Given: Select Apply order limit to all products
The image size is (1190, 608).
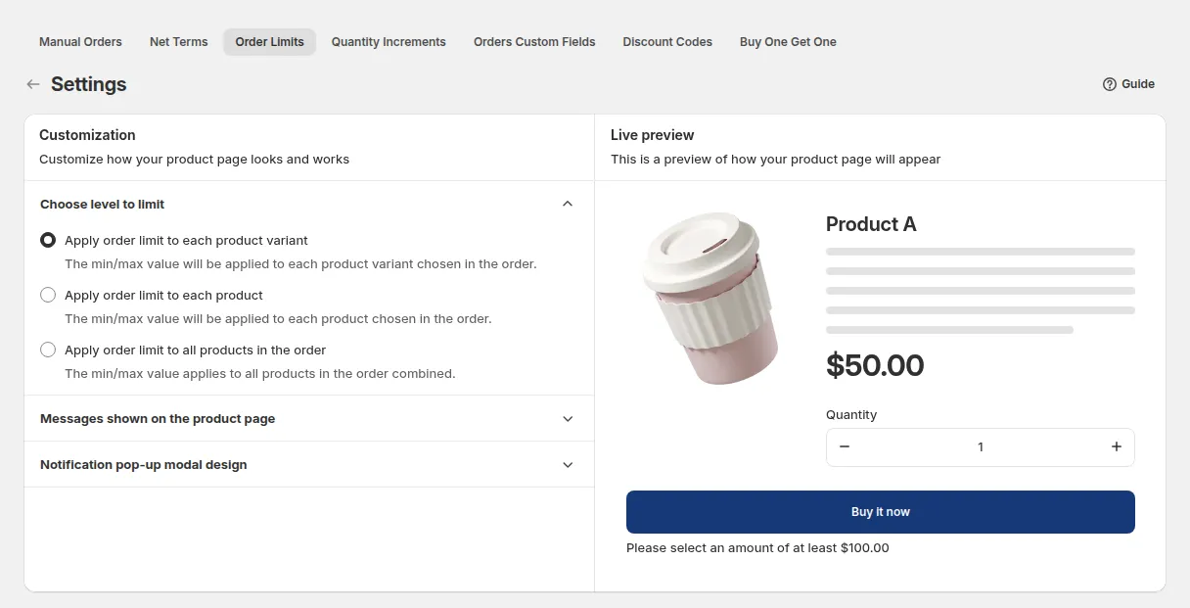Looking at the screenshot, I should [x=48, y=350].
